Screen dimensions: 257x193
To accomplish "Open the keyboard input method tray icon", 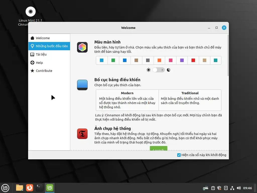I will (206, 188).
